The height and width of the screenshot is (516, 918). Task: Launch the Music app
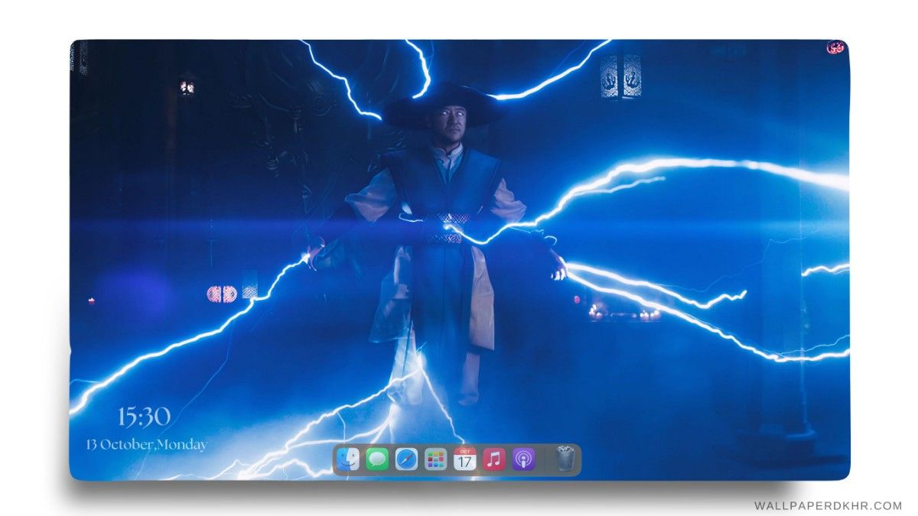494,459
